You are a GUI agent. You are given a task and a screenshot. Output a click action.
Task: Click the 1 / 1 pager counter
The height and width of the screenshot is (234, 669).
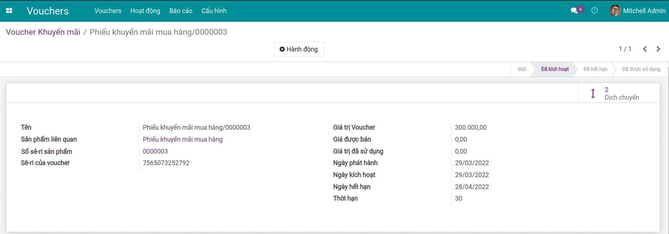pos(625,49)
